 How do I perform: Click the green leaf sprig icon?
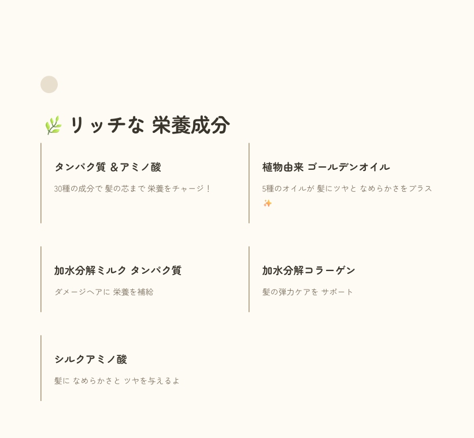pos(54,125)
